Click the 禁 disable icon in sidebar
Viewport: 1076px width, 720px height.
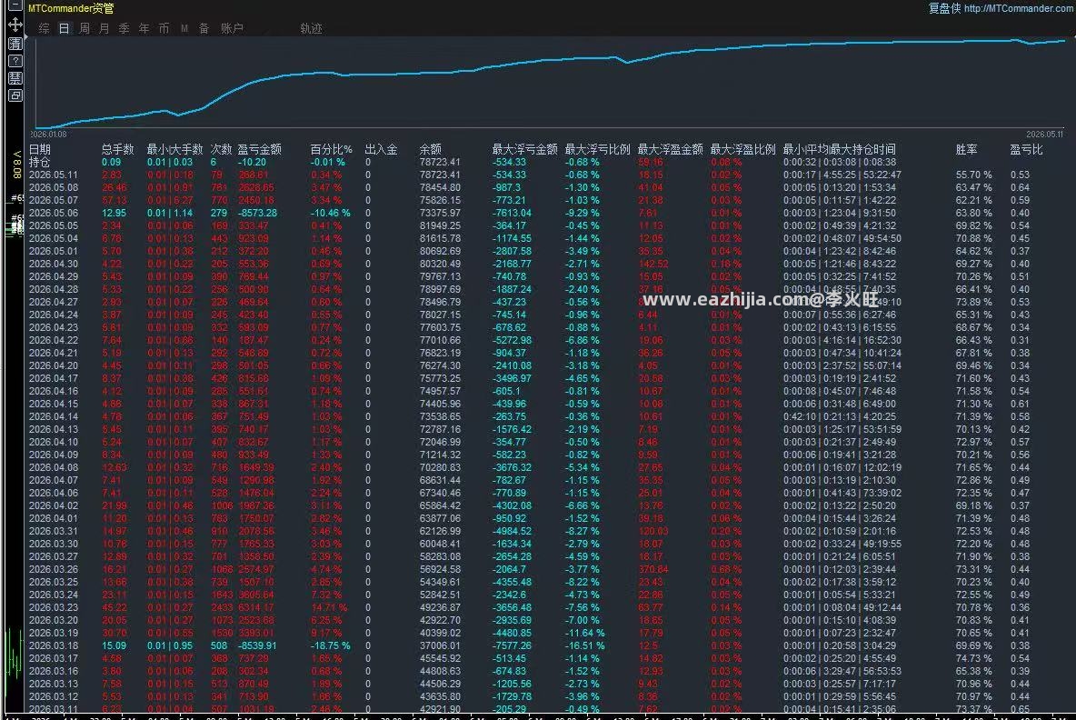[15, 77]
